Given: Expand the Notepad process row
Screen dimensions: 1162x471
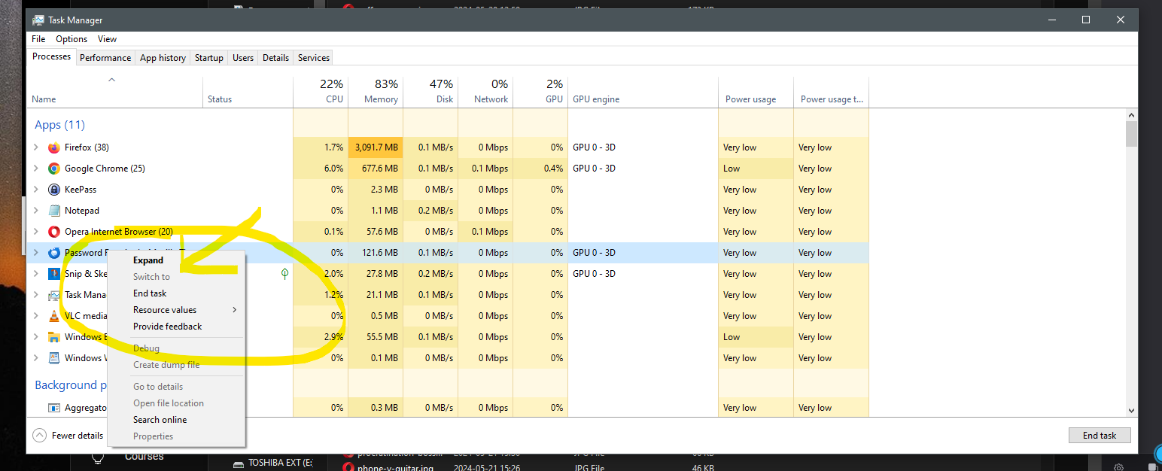Looking at the screenshot, I should click(x=35, y=211).
